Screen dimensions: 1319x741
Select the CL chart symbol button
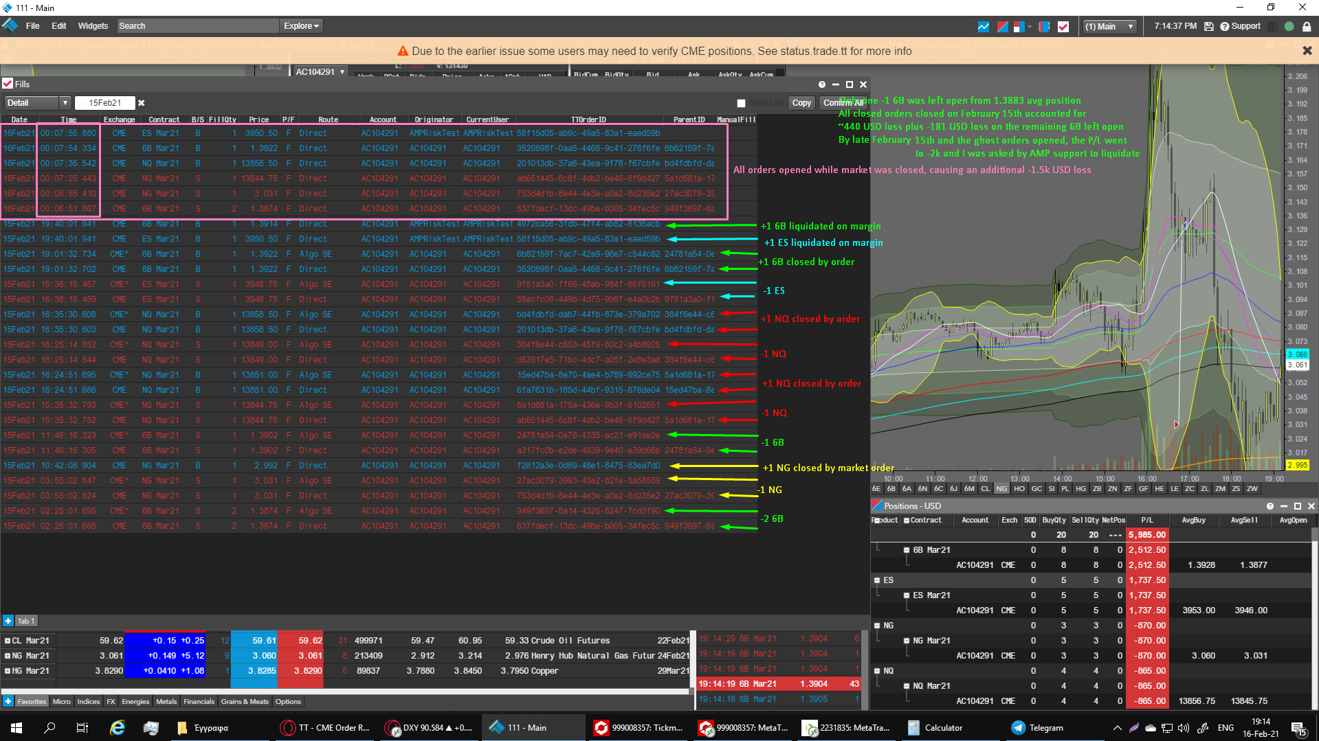click(x=985, y=489)
